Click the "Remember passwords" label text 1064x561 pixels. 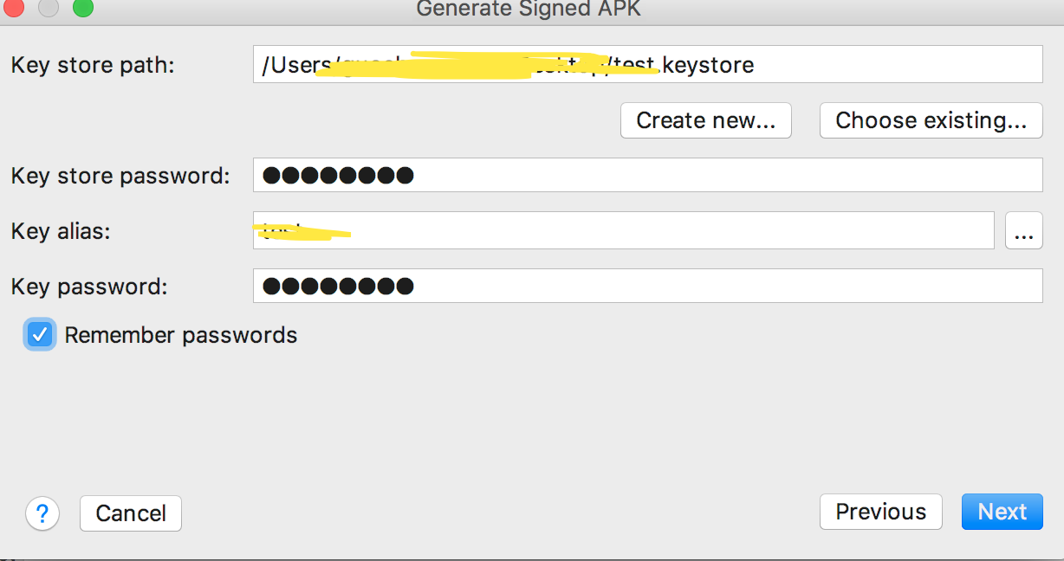[181, 335]
